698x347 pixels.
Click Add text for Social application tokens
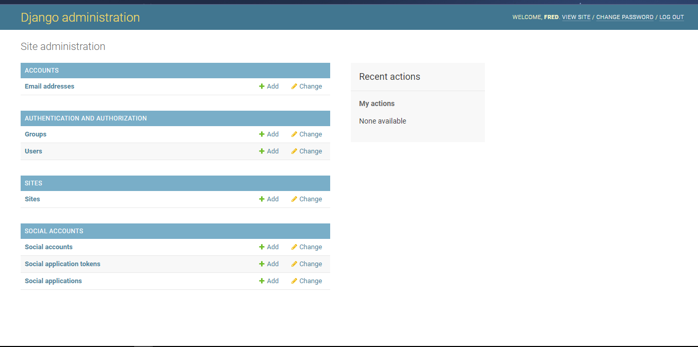coord(273,264)
